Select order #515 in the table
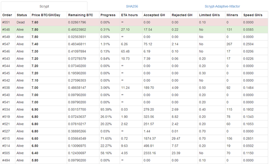This screenshot has width=269, height=164. click(134, 138)
